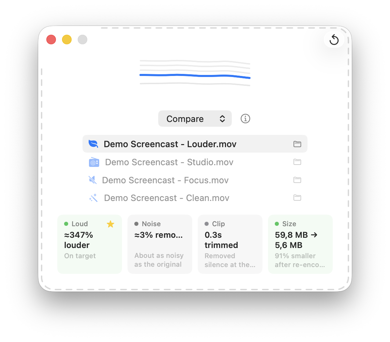Viewport: 390px width, 342px height.
Task: Click the Compare dropdown up-down chevrons
Action: 222,119
